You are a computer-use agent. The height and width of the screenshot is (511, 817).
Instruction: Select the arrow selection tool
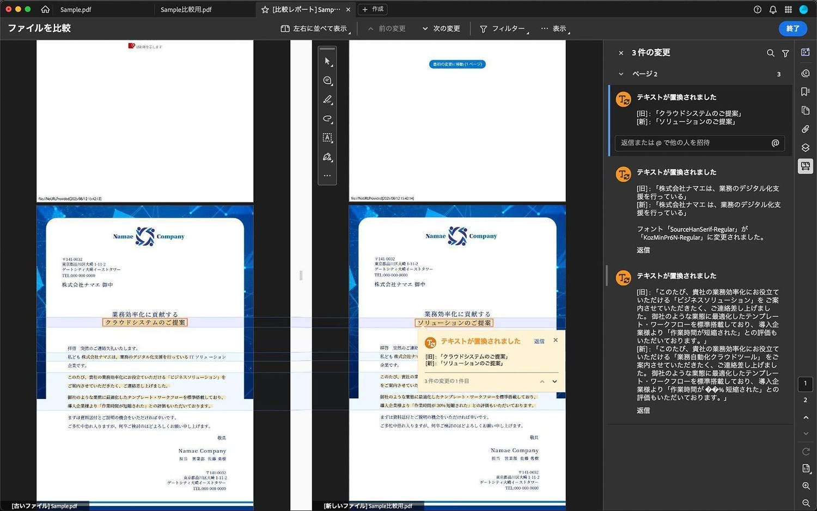tap(327, 61)
